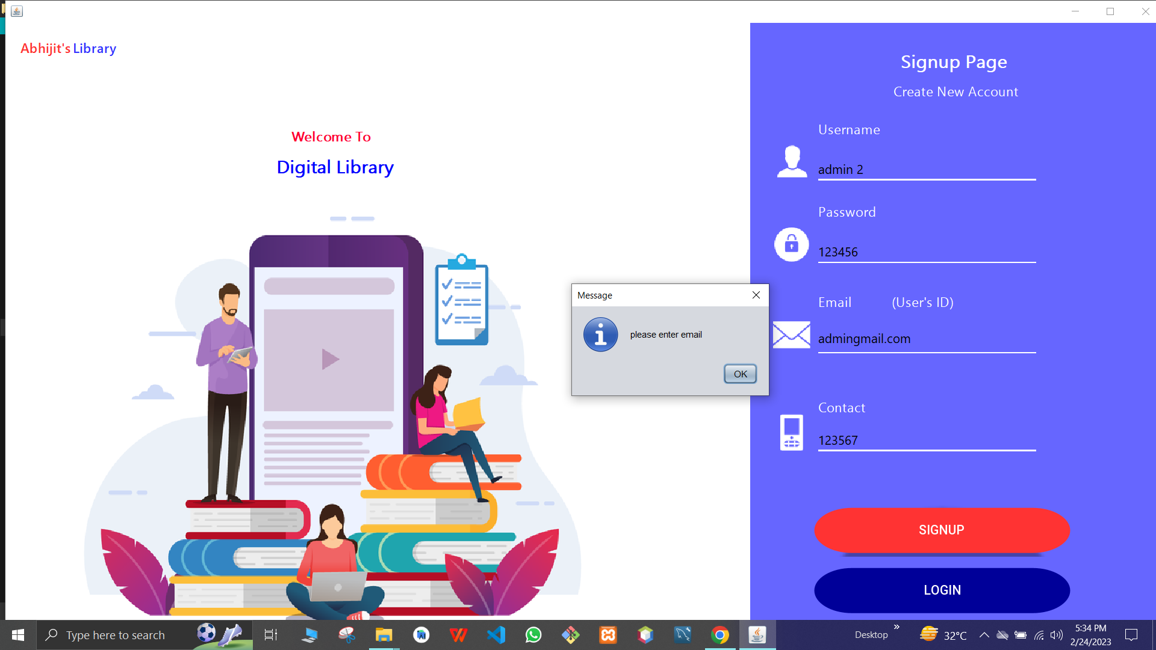Click the "Abhijit's Library" title text
Screen dimensions: 1156x650
(68, 49)
